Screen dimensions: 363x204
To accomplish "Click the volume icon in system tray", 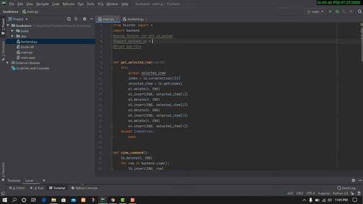I will [330, 200].
